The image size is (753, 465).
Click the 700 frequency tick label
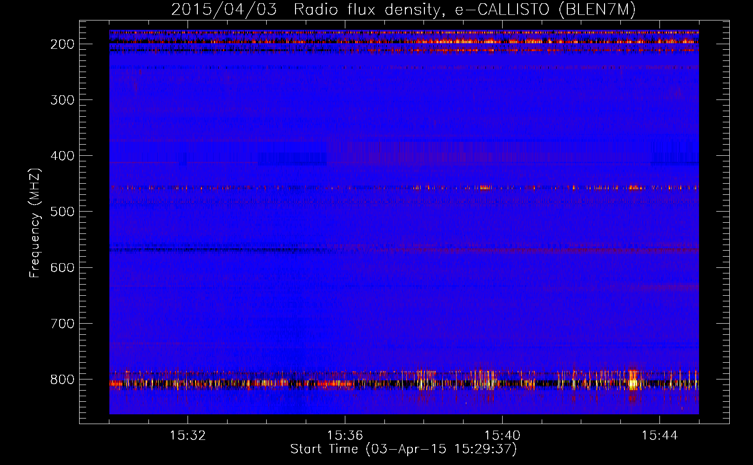coord(62,323)
